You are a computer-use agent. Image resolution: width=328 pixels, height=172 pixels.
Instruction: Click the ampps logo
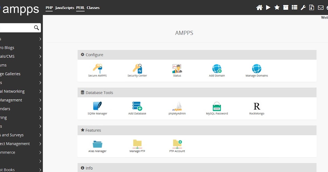pyautogui.click(x=20, y=9)
